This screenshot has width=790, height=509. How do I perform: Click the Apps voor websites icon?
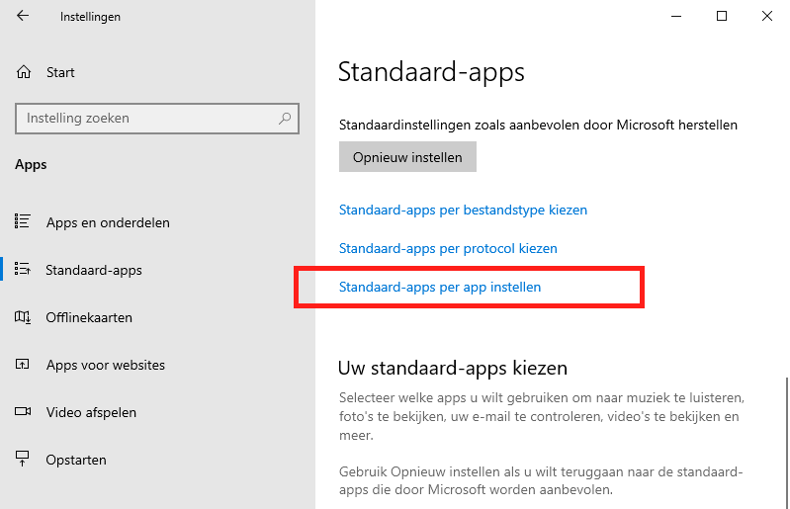(x=24, y=365)
